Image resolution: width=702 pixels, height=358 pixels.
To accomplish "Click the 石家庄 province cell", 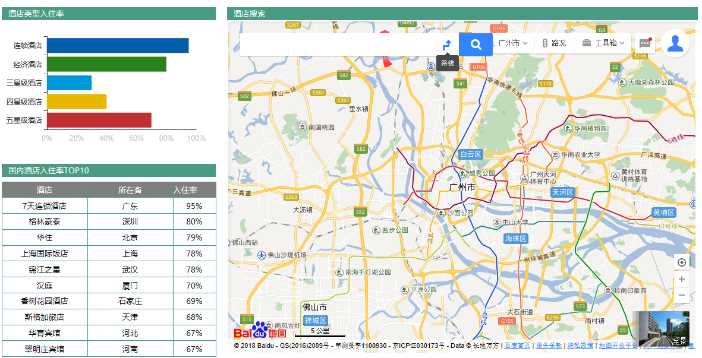I will tap(130, 302).
